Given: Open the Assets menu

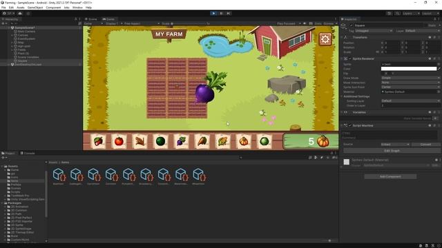Looking at the screenshot, I should pos(20,8).
